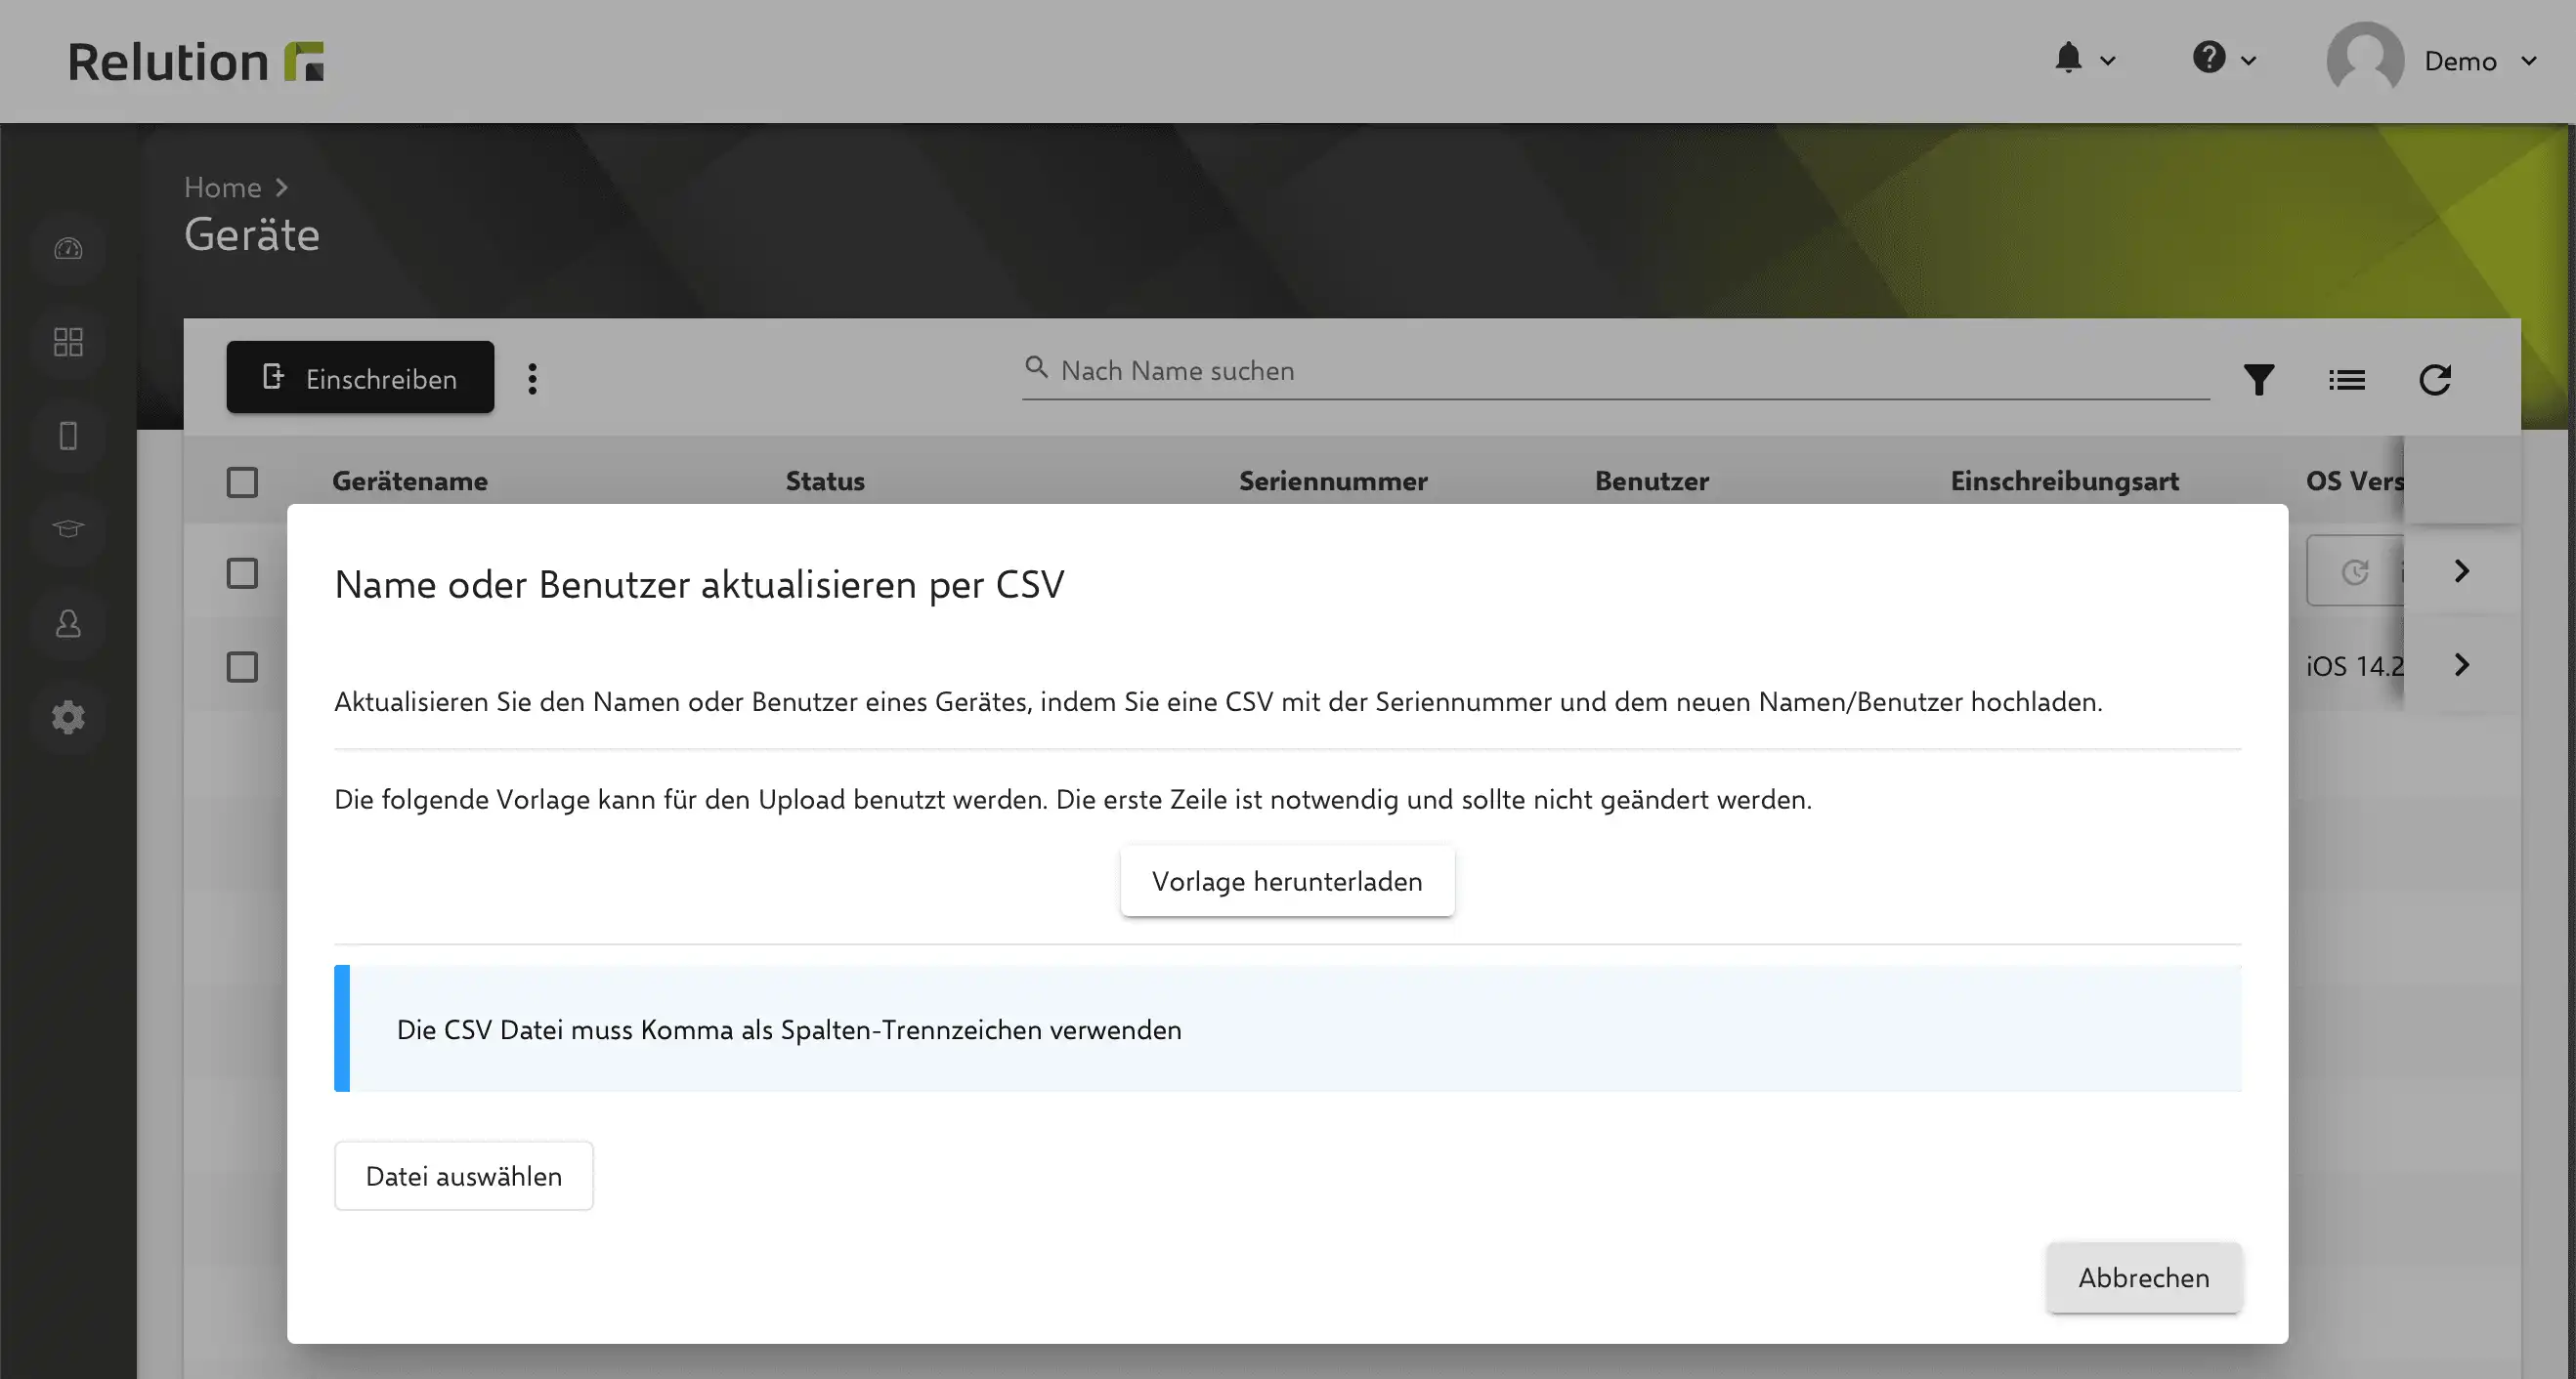Sort by Status column header
Screen dimensions: 2576x1379
pyautogui.click(x=825, y=481)
